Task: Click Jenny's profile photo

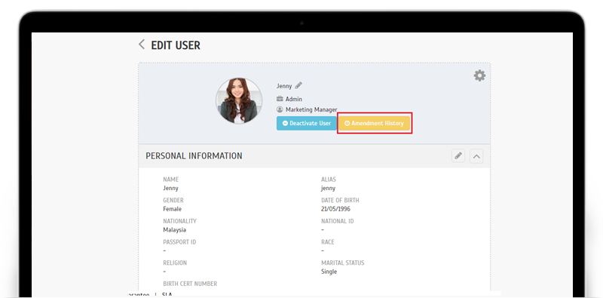Action: (239, 101)
